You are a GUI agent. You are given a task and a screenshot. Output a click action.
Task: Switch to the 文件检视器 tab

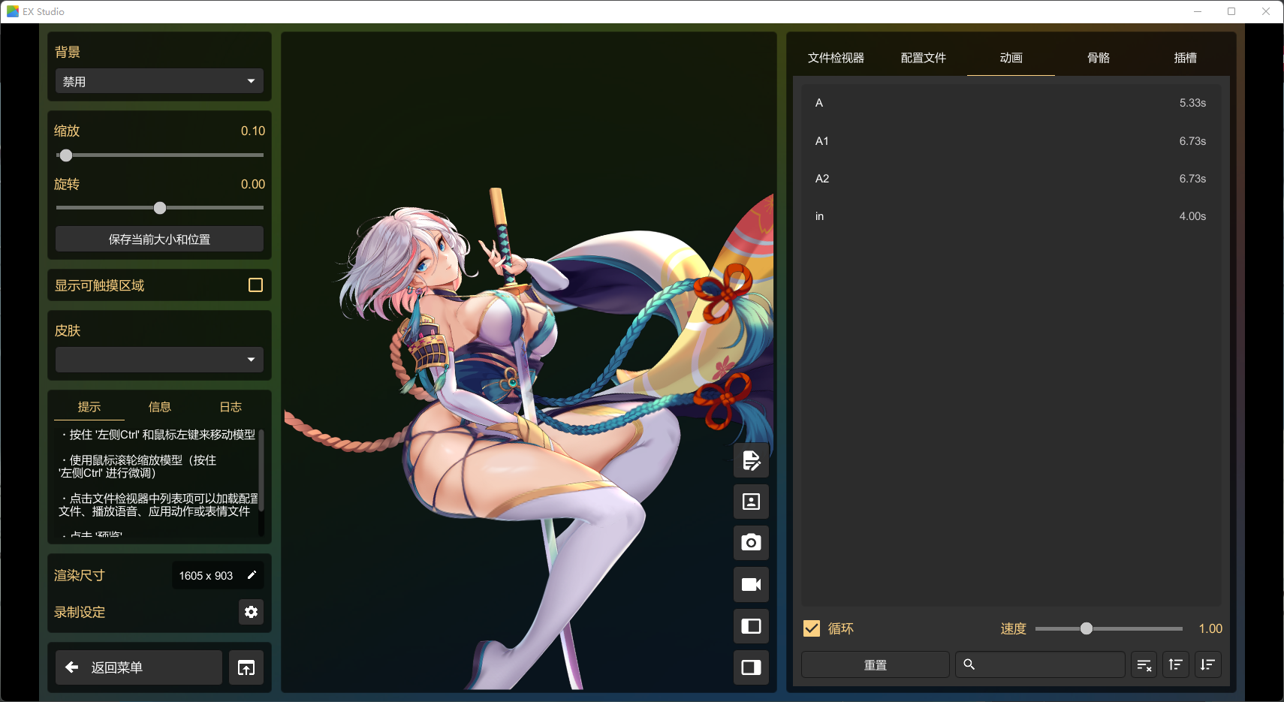[x=836, y=58]
